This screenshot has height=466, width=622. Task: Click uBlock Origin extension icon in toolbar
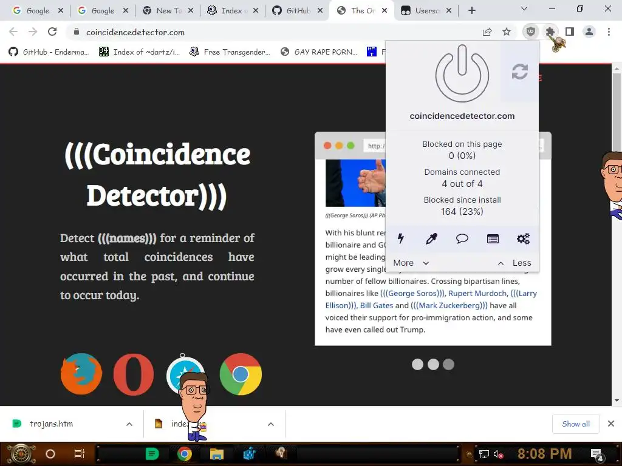click(531, 32)
